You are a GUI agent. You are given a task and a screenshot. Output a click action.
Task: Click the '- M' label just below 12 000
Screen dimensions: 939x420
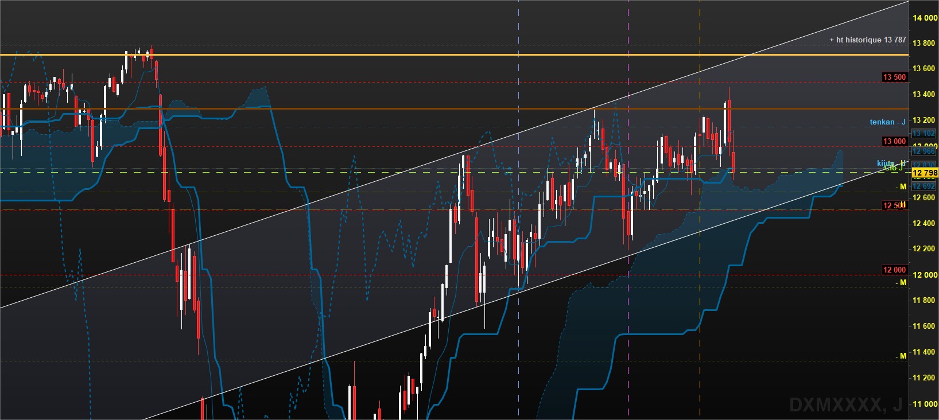click(x=901, y=282)
